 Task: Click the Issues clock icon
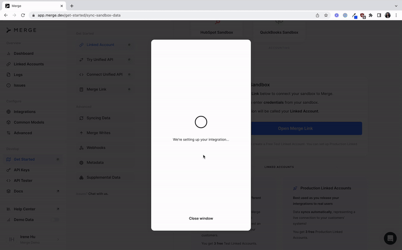point(9,85)
